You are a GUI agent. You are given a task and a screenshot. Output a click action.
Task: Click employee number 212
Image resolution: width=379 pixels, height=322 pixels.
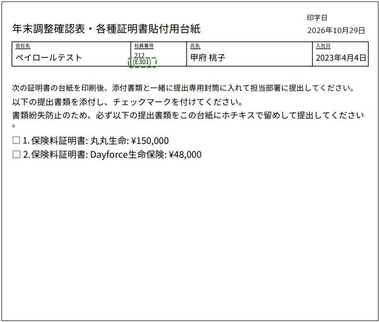click(139, 55)
